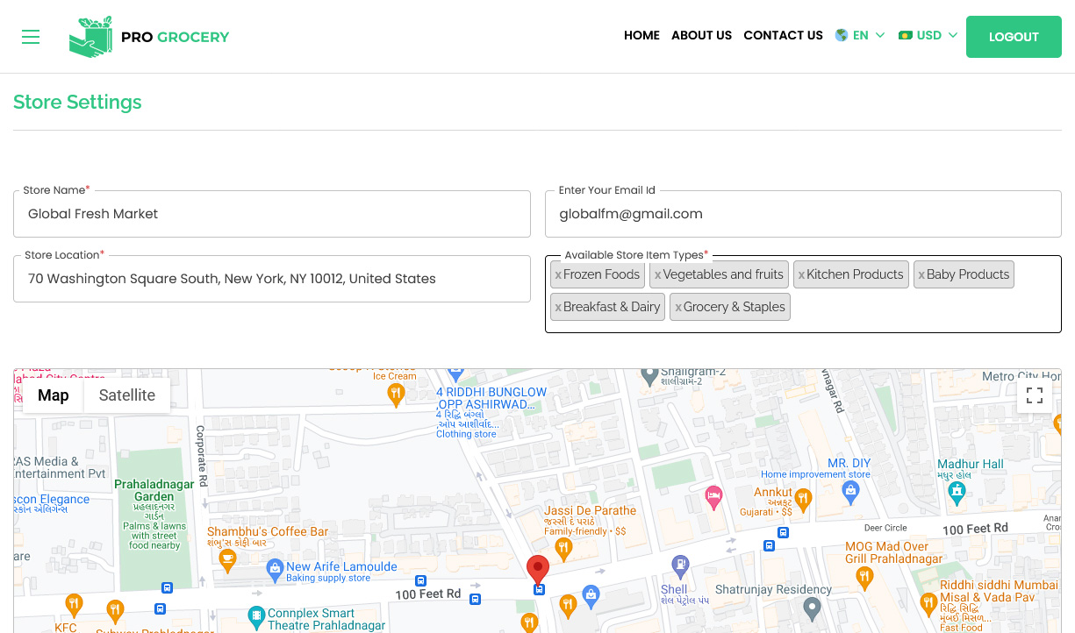Remove the Frozen Foods tag
The image size is (1075, 633).
coord(558,275)
